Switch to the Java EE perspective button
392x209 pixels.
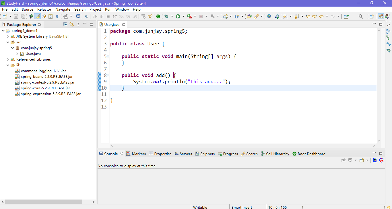(381, 16)
